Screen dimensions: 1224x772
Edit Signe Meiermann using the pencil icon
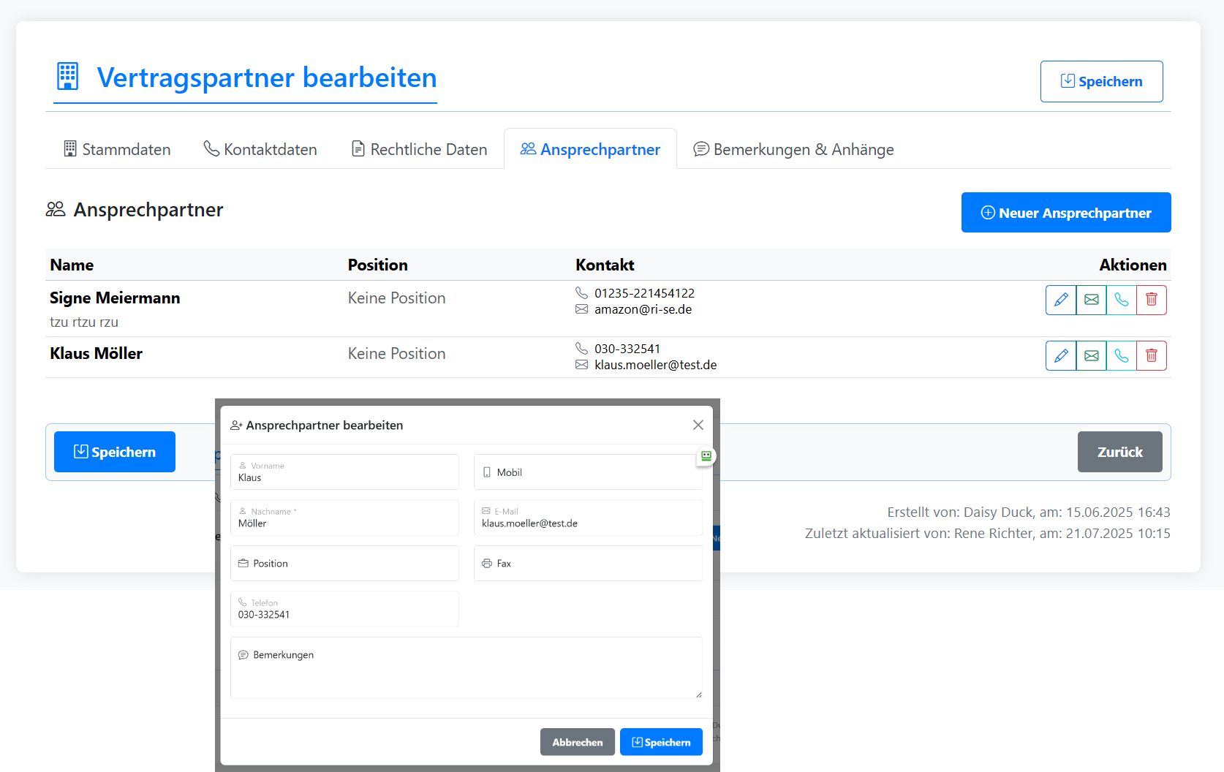coord(1060,300)
